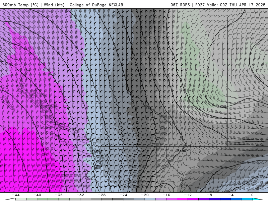
Task: Click the -32 colorbar tick label
Action: click(80, 195)
